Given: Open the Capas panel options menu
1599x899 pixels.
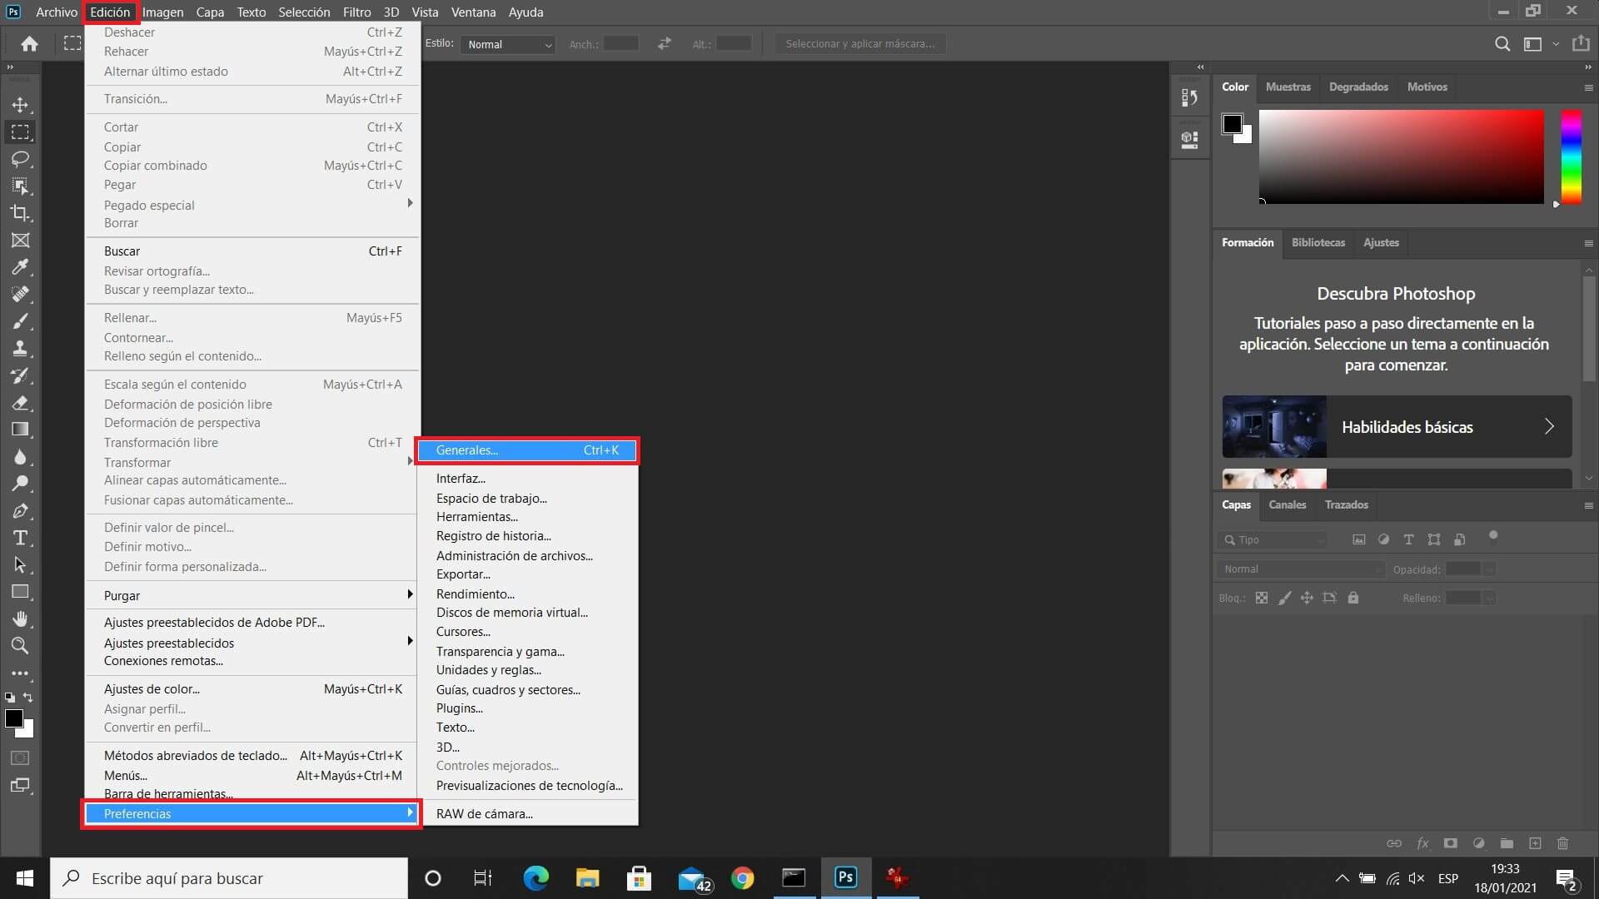Looking at the screenshot, I should coord(1588,505).
